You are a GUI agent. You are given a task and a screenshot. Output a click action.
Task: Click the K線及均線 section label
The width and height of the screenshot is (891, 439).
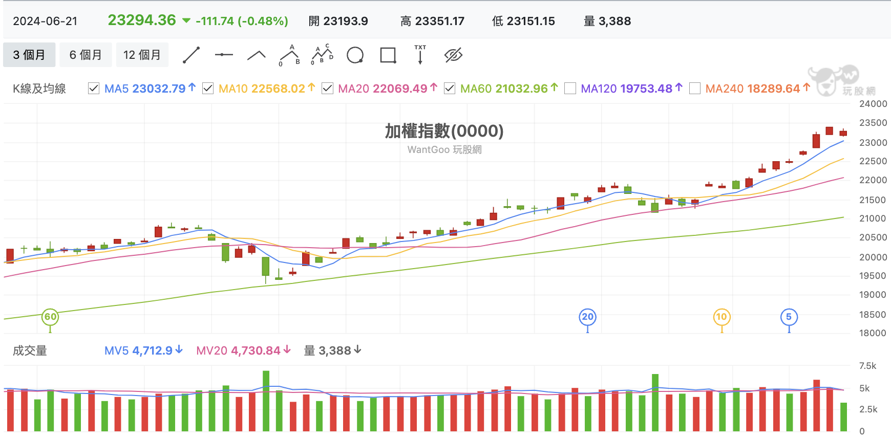point(39,89)
